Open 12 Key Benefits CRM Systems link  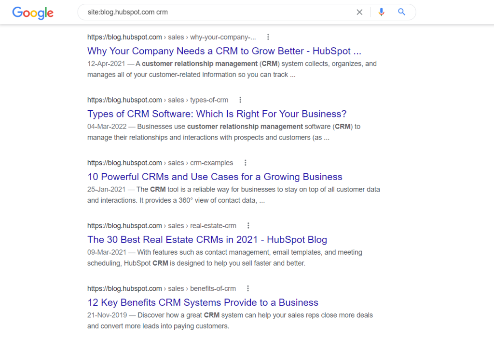(203, 302)
